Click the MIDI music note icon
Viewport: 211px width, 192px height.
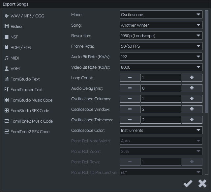click(x=7, y=58)
